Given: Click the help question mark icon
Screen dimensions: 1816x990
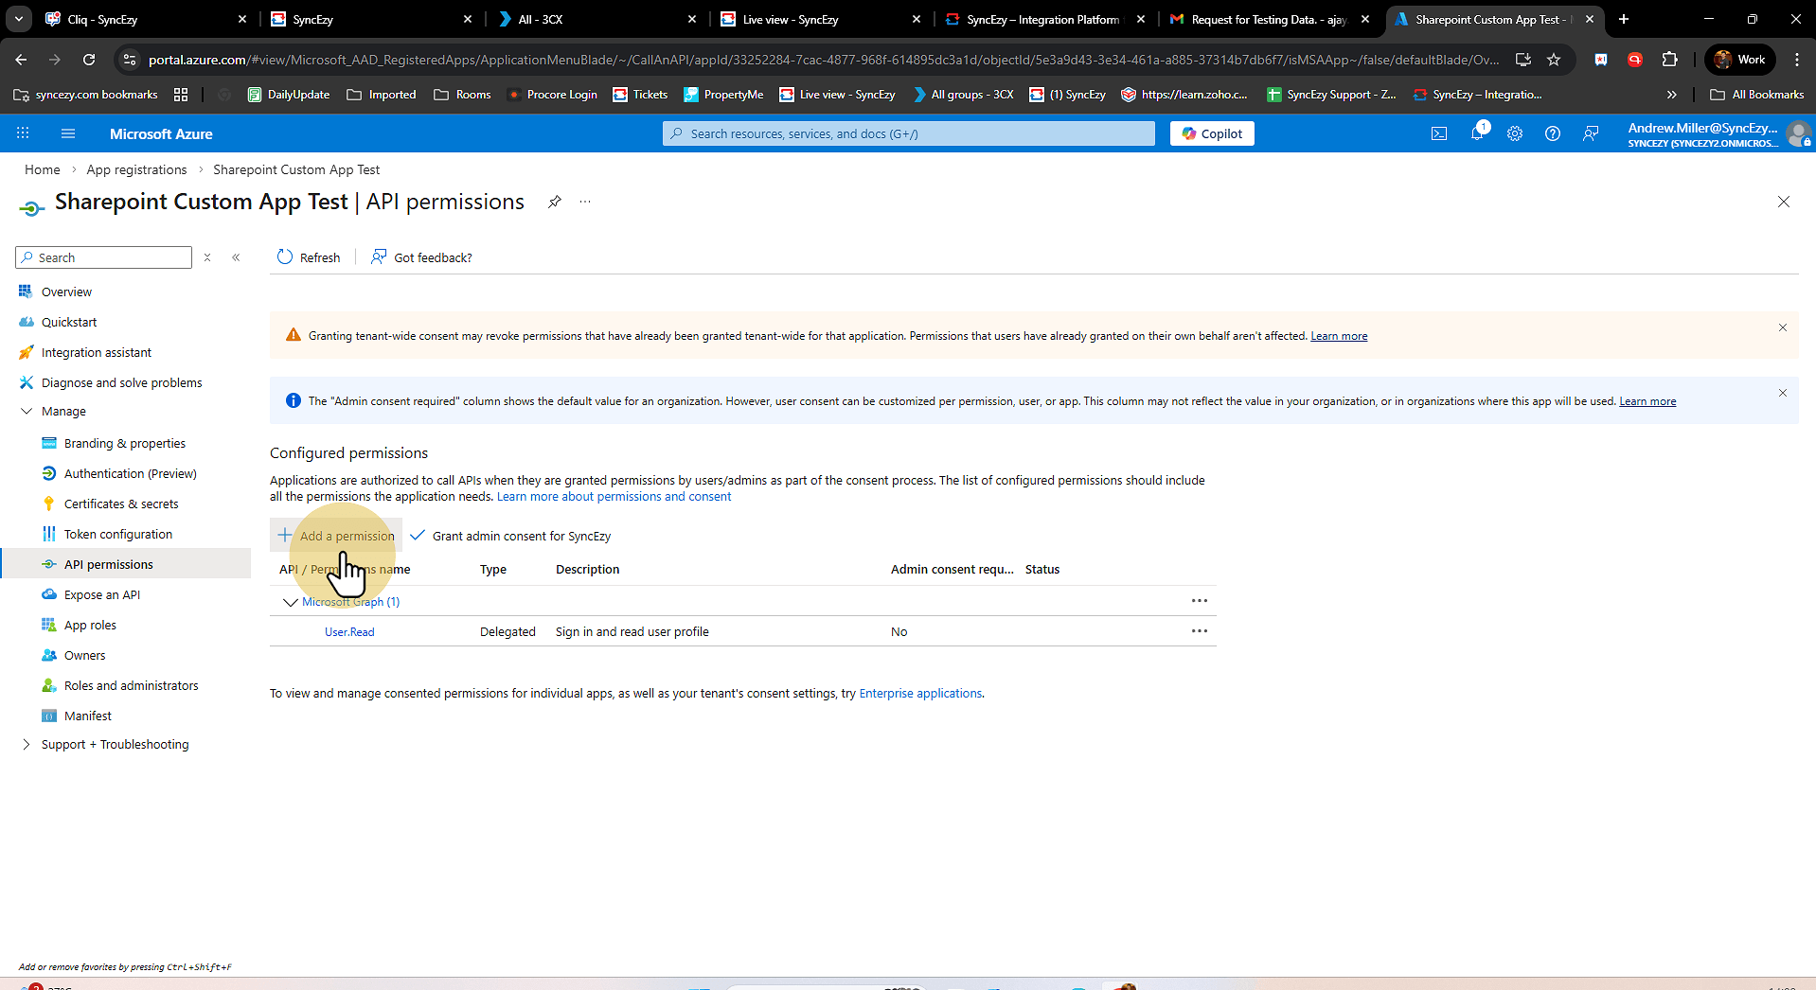Looking at the screenshot, I should pyautogui.click(x=1553, y=133).
